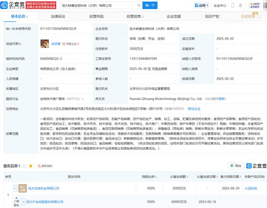Screen dimensions: 267x208
Task: Switch to 法律诉讼 tab
Action: (58, 16)
